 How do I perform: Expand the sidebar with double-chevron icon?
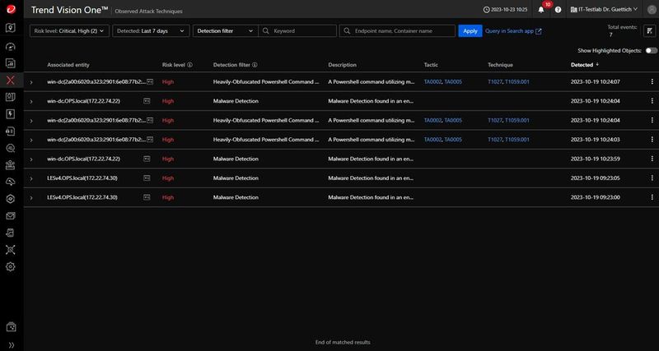[x=11, y=344]
